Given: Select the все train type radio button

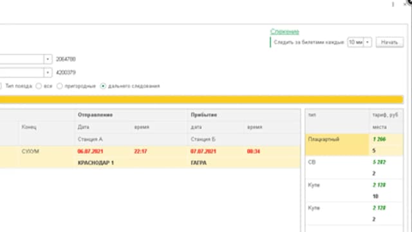Looking at the screenshot, I should point(39,86).
